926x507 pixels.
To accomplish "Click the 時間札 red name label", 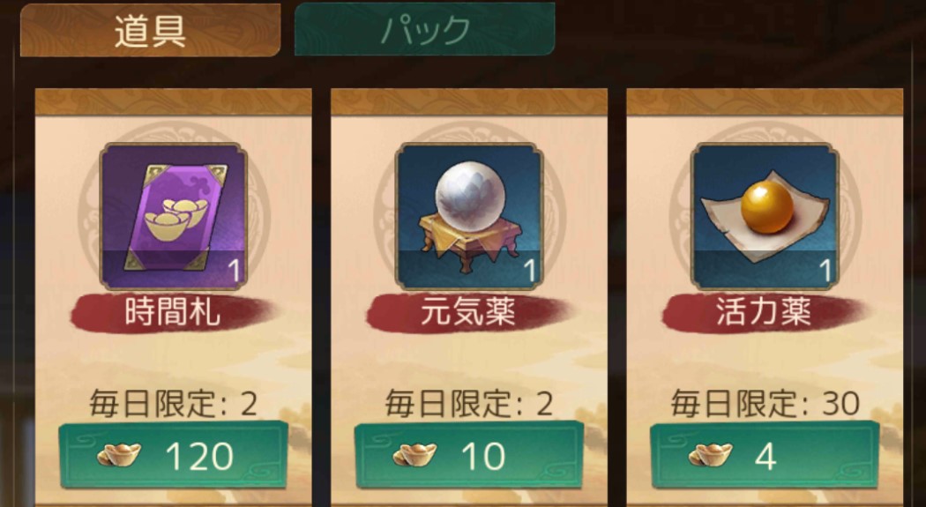I will tap(173, 313).
